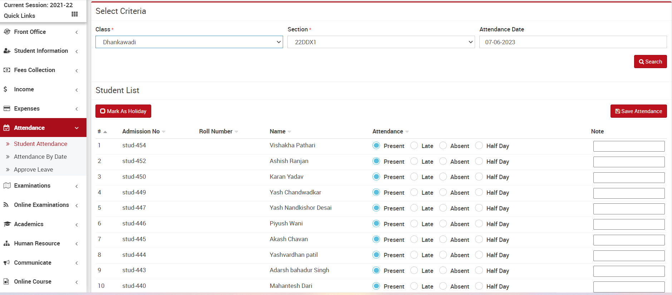Click the Save Attendance button
The height and width of the screenshot is (295, 672).
tap(638, 111)
